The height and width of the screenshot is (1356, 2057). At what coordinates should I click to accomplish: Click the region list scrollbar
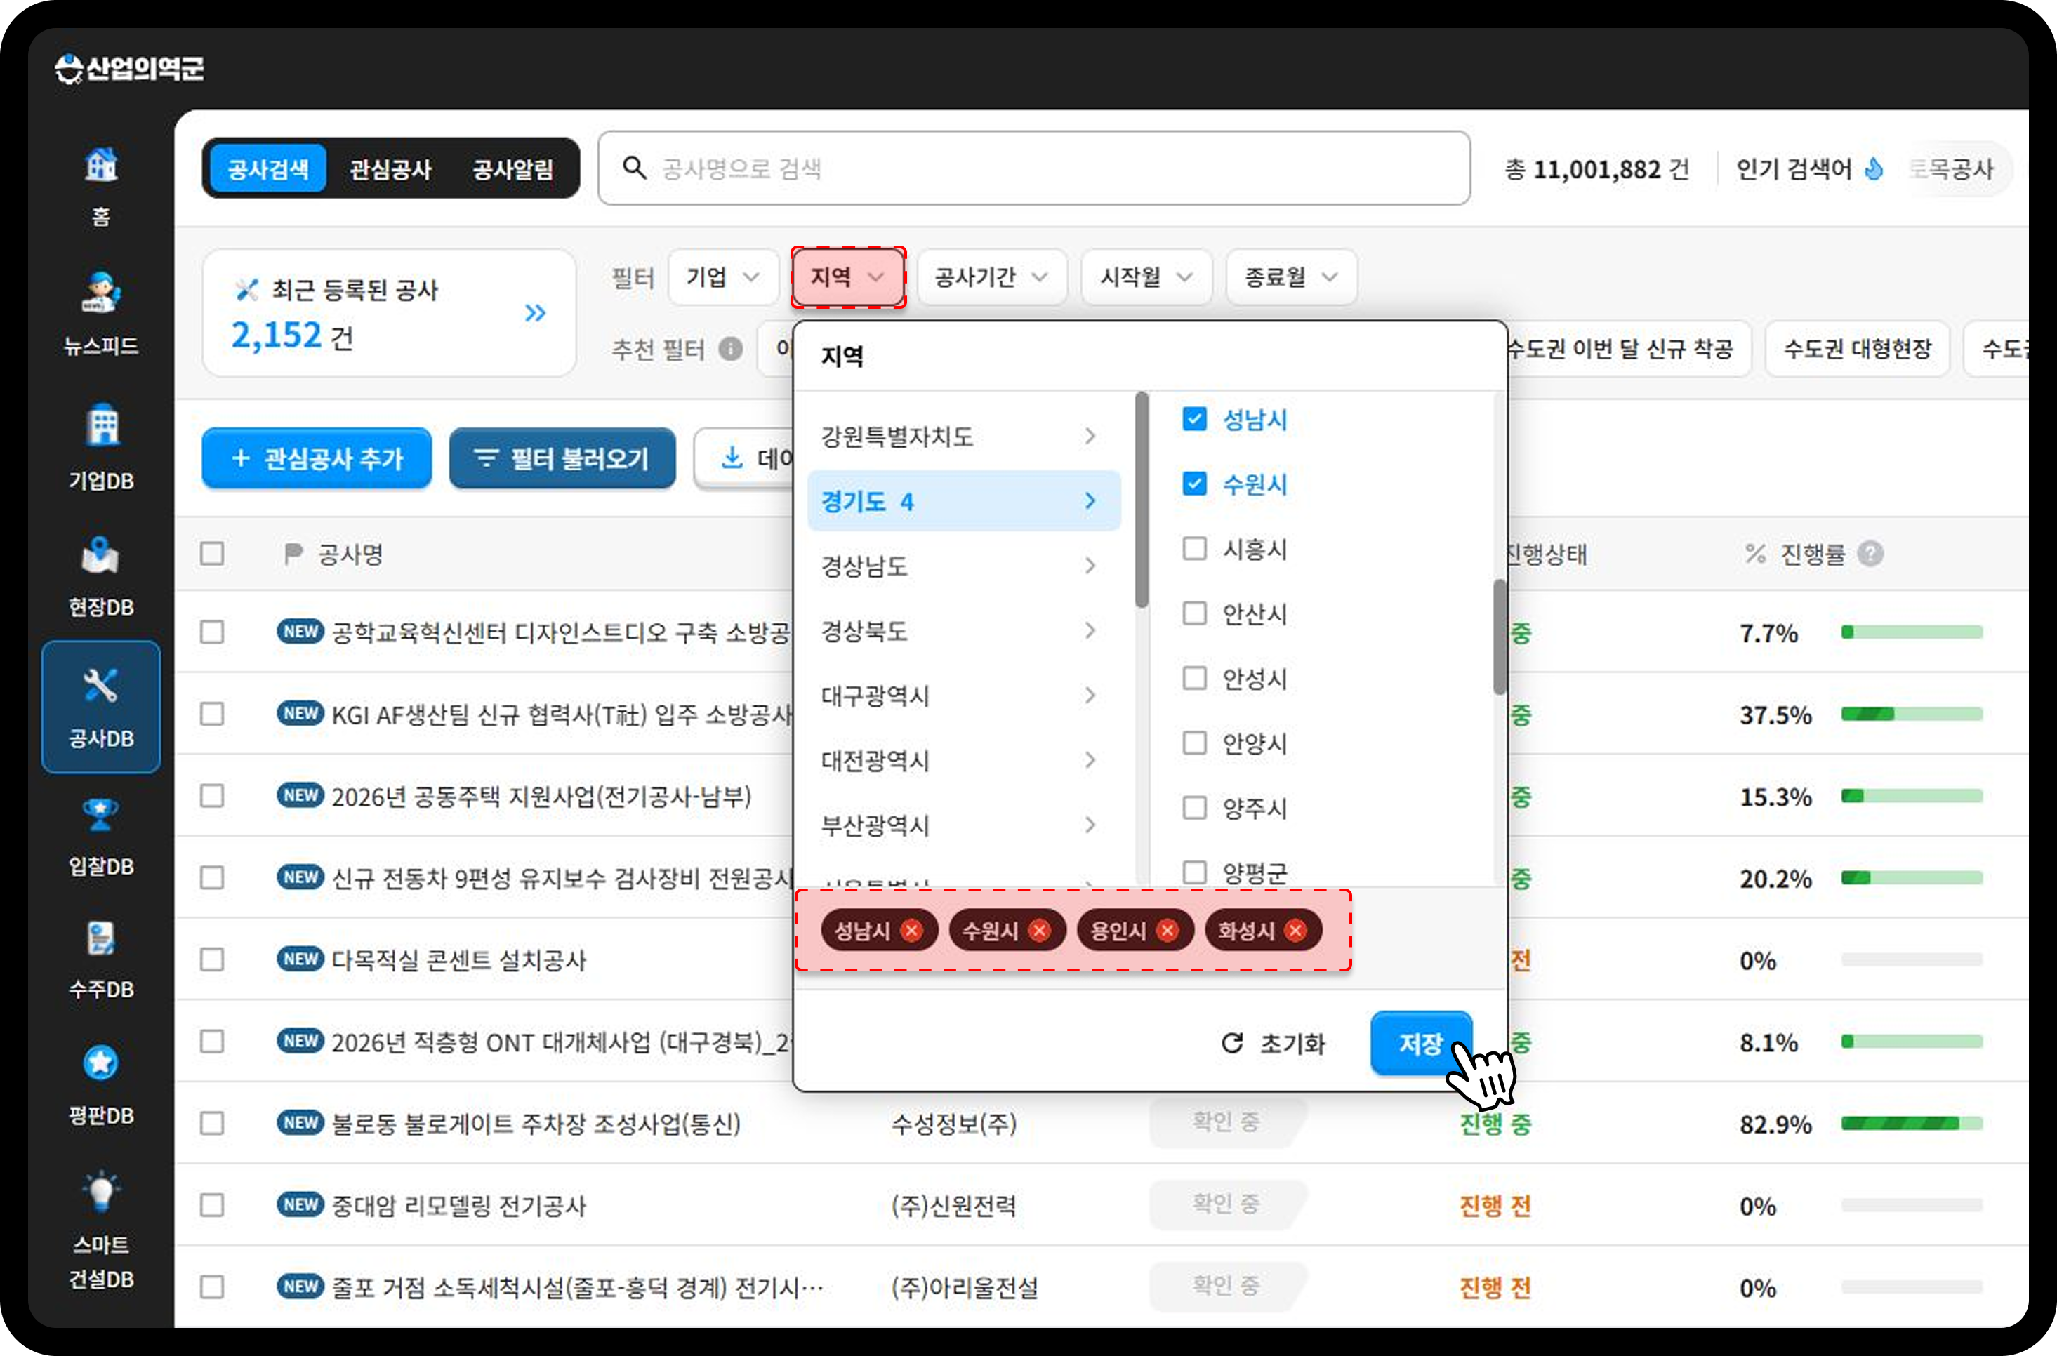[1142, 500]
